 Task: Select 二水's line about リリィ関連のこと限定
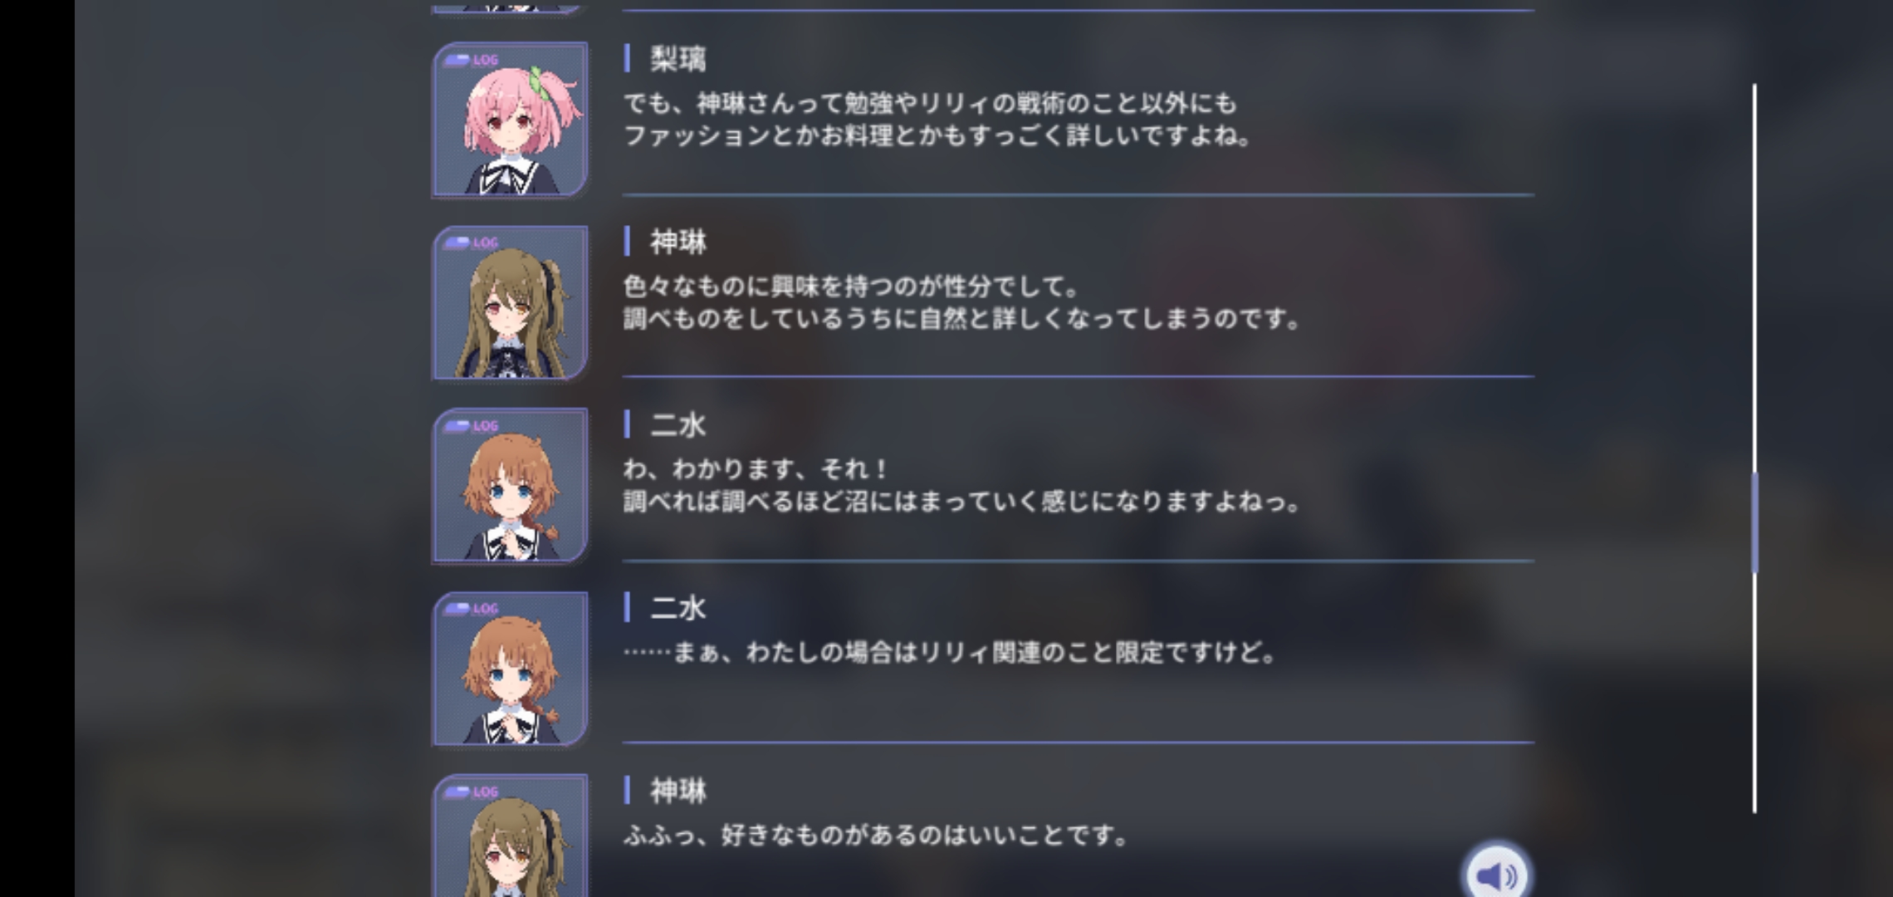coord(951,652)
